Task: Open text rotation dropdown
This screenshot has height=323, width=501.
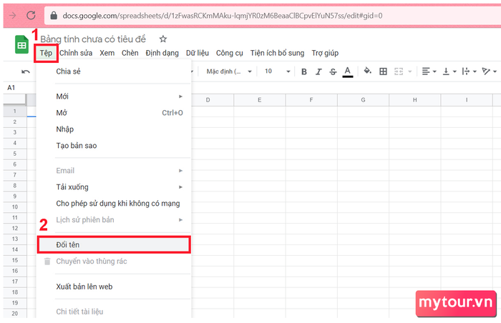Action: tap(489, 71)
